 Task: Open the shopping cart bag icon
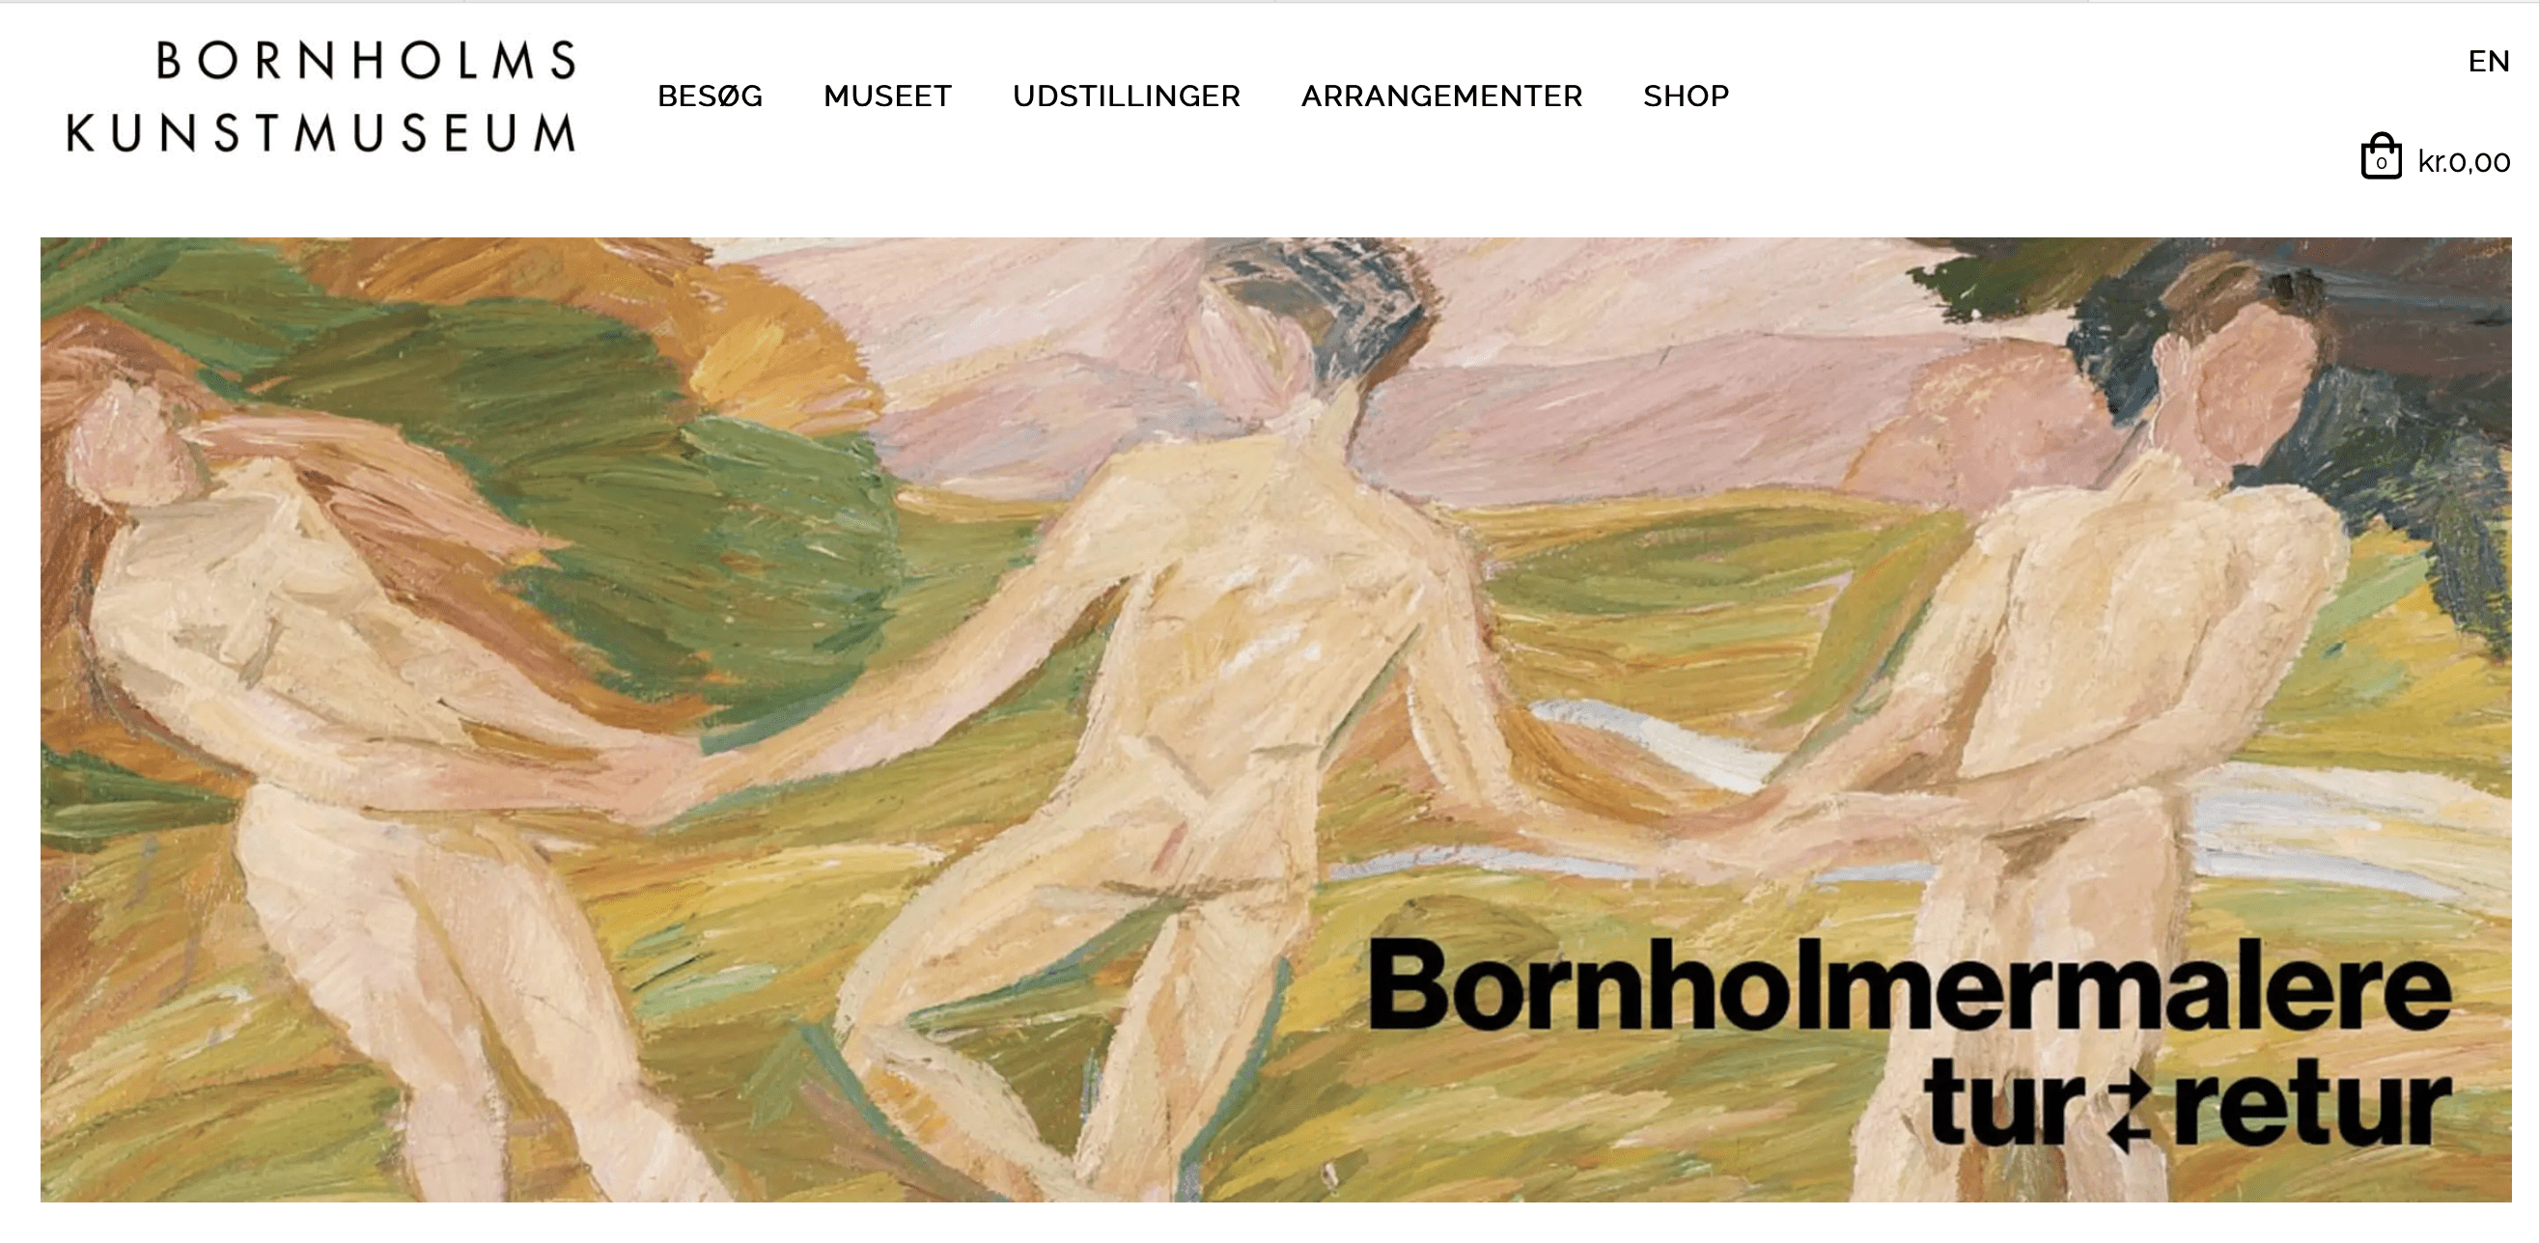[2381, 156]
